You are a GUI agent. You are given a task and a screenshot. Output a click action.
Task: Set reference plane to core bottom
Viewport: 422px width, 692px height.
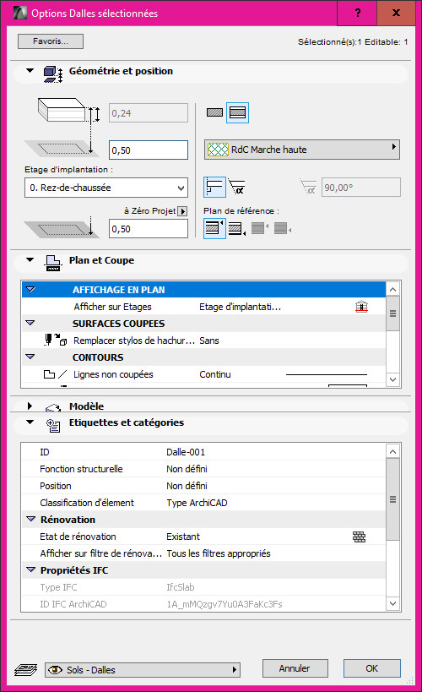click(283, 228)
